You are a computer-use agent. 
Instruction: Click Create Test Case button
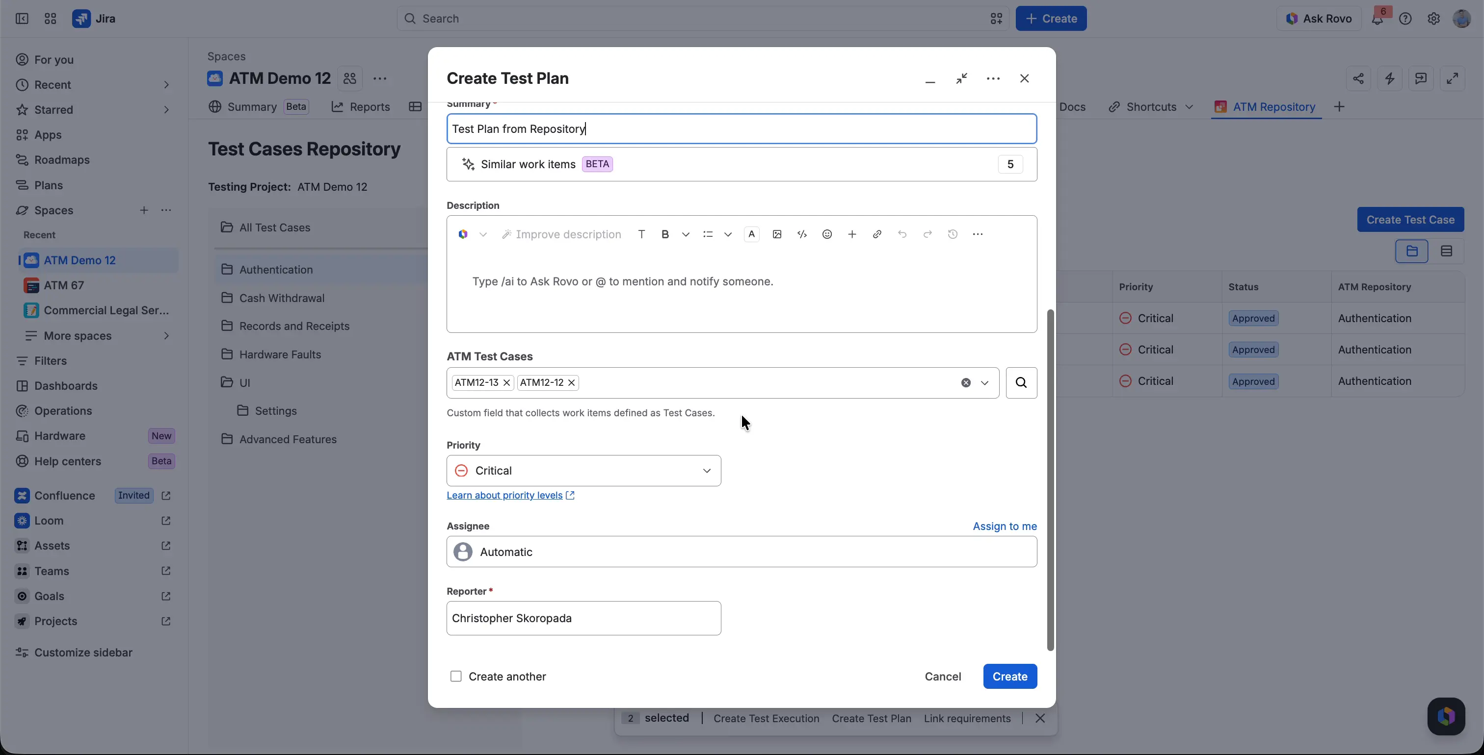(x=1410, y=220)
